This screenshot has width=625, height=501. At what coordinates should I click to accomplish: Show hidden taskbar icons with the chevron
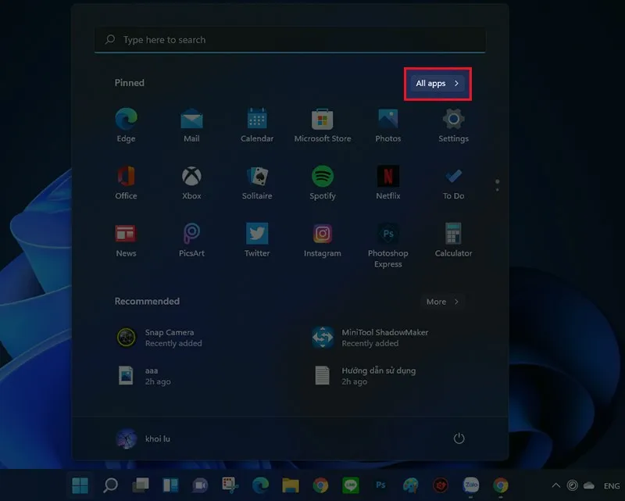point(555,485)
